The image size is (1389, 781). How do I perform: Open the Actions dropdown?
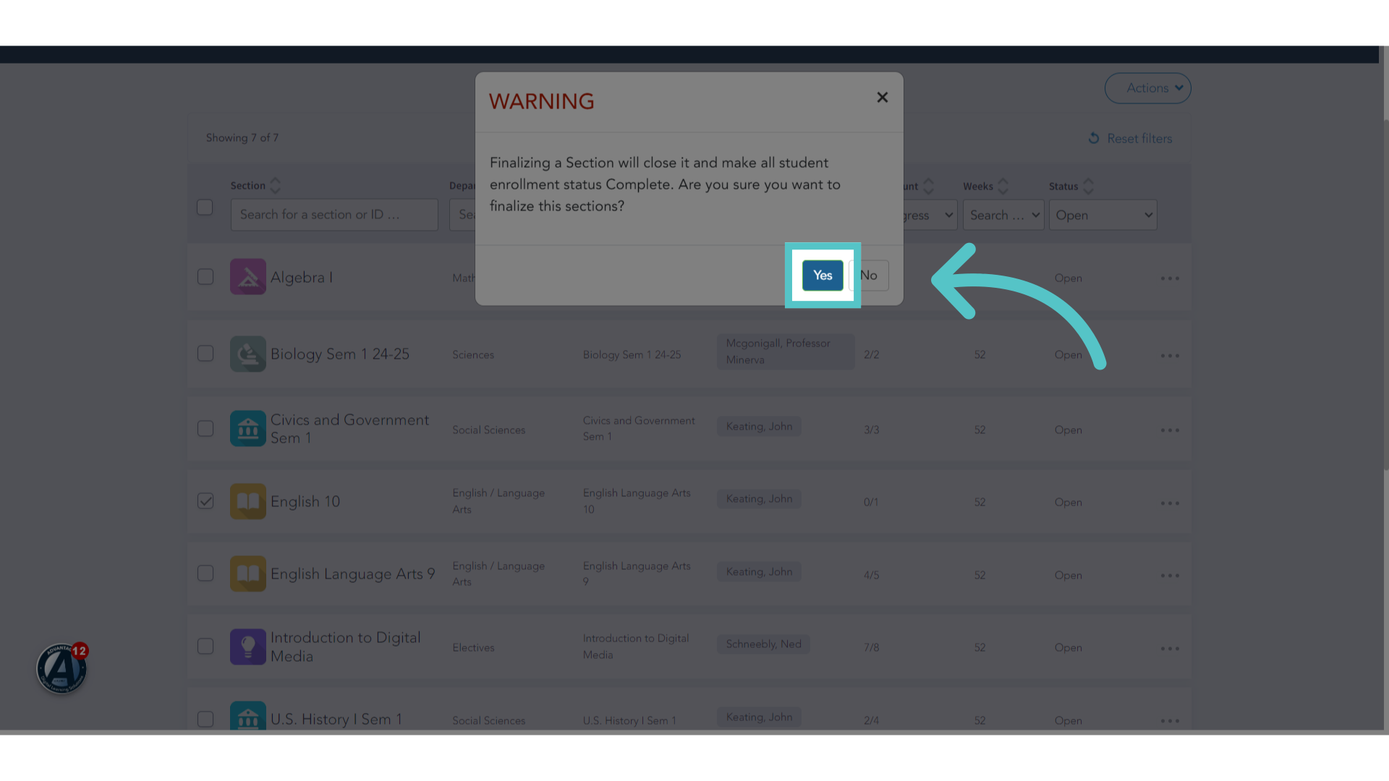tap(1147, 88)
